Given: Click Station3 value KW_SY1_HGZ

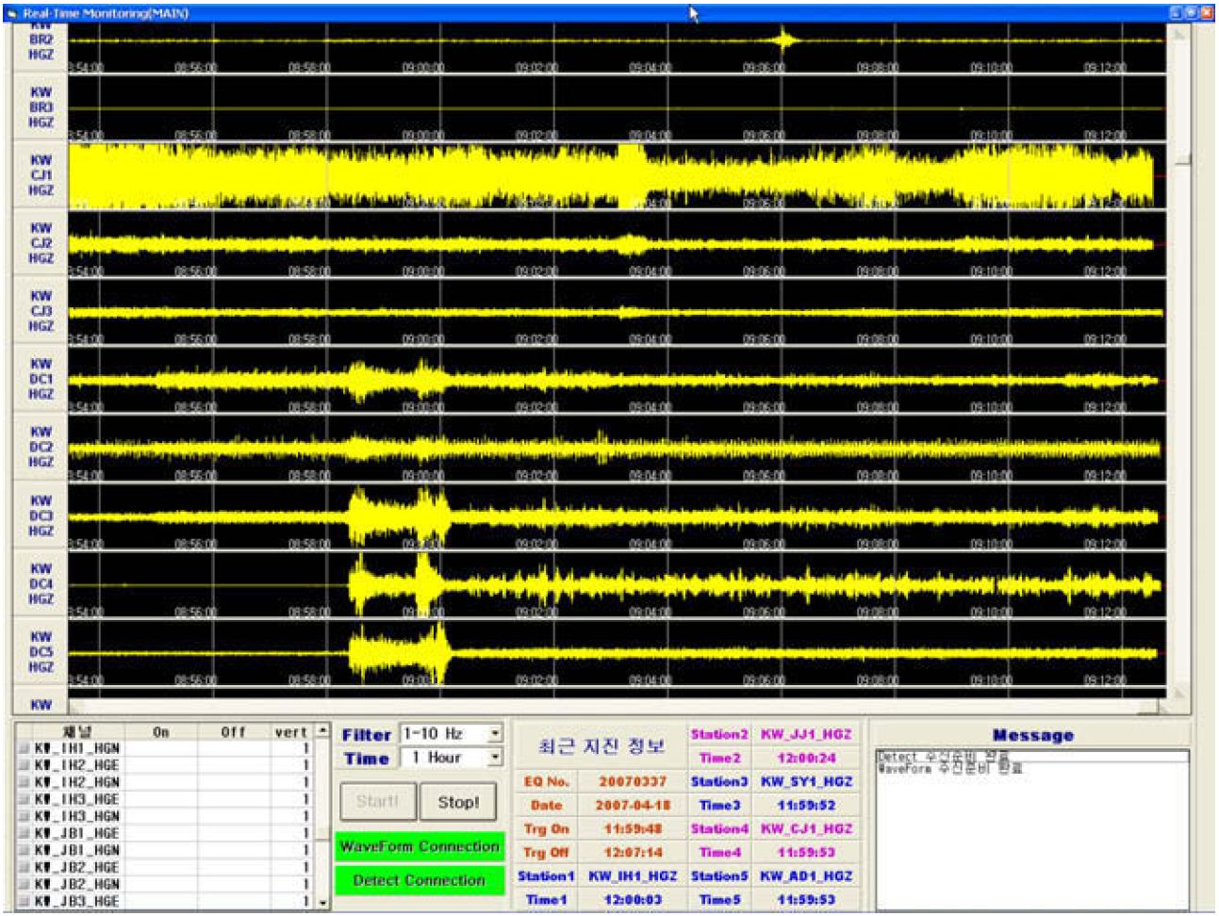Looking at the screenshot, I should click(806, 781).
